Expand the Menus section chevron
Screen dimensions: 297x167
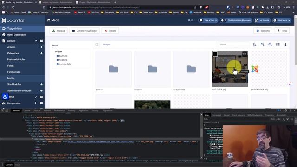tap(36, 97)
